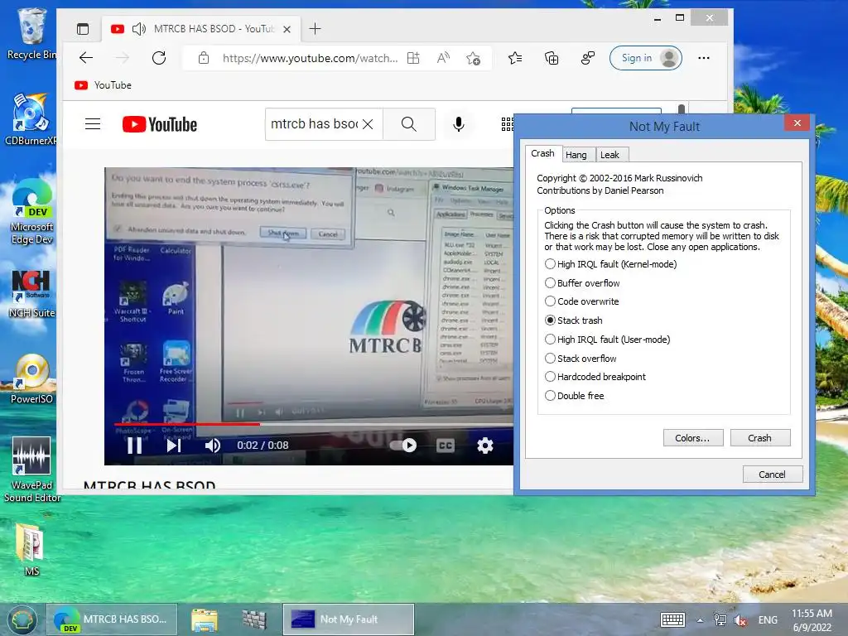Add this page to favorites
848x636 pixels.
(x=473, y=58)
